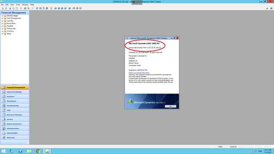The height and width of the screenshot is (154, 274).
Task: Click the Find magnifier toolbar icon
Action: click(x=33, y=8)
